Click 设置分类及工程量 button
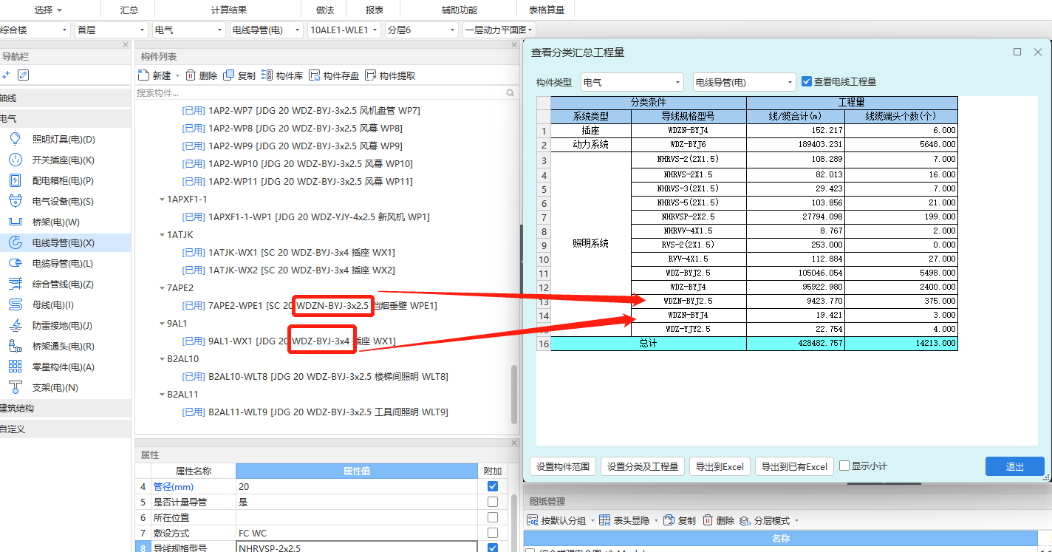 tap(643, 466)
